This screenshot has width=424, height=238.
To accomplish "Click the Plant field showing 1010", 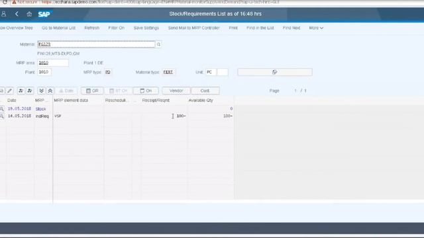I will pos(44,72).
